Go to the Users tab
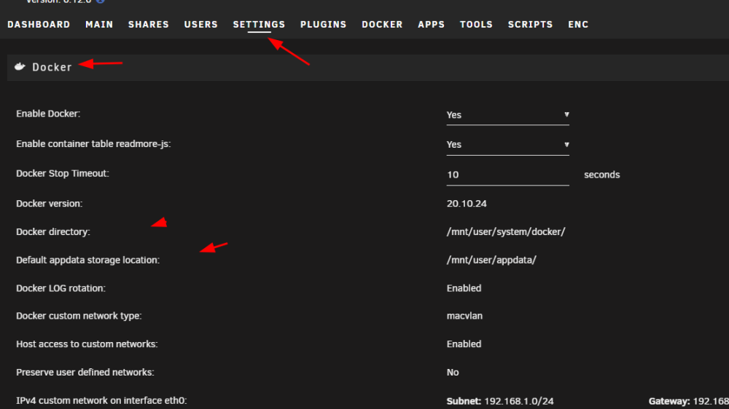729x409 pixels. (x=201, y=25)
